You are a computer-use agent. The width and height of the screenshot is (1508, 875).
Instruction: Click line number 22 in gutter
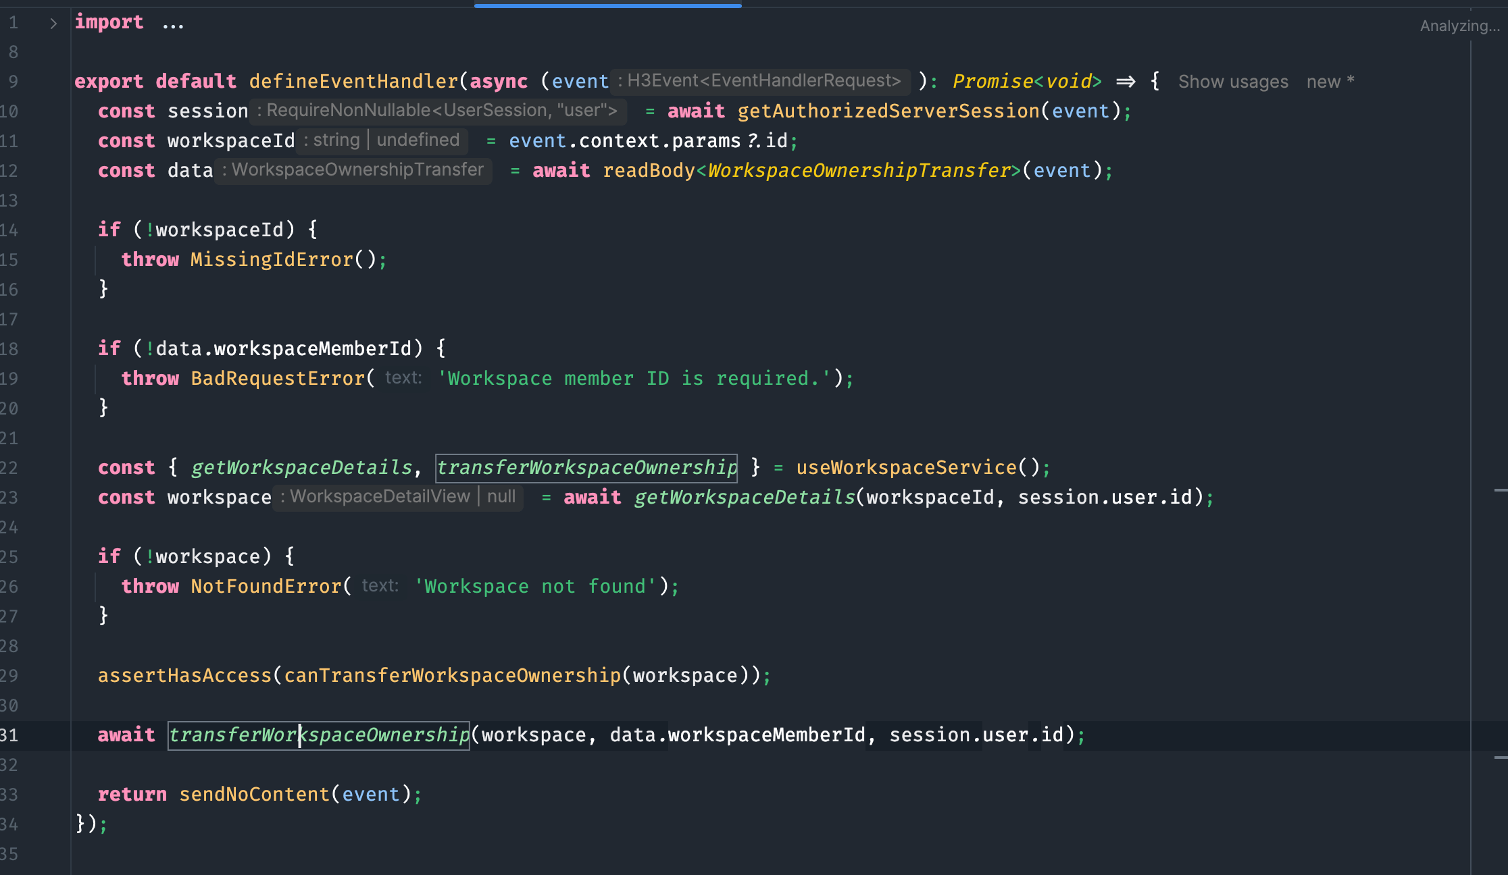9,468
